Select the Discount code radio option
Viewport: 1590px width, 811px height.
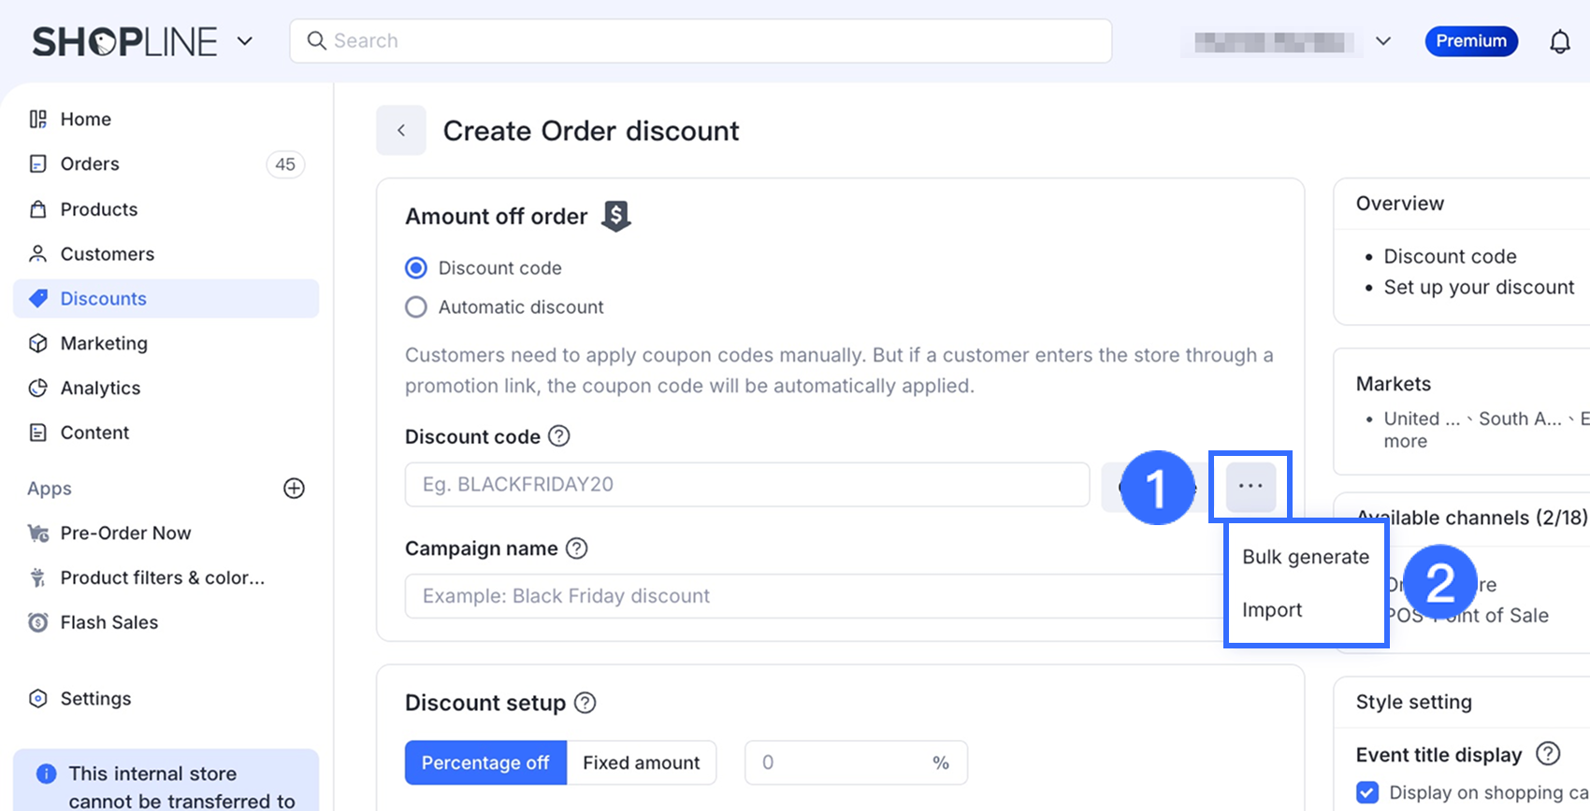point(416,268)
